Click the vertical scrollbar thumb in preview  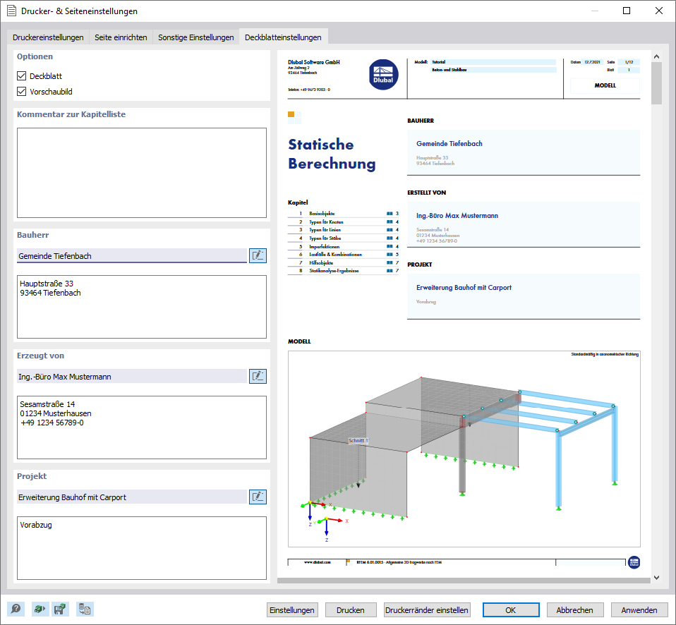point(657,83)
